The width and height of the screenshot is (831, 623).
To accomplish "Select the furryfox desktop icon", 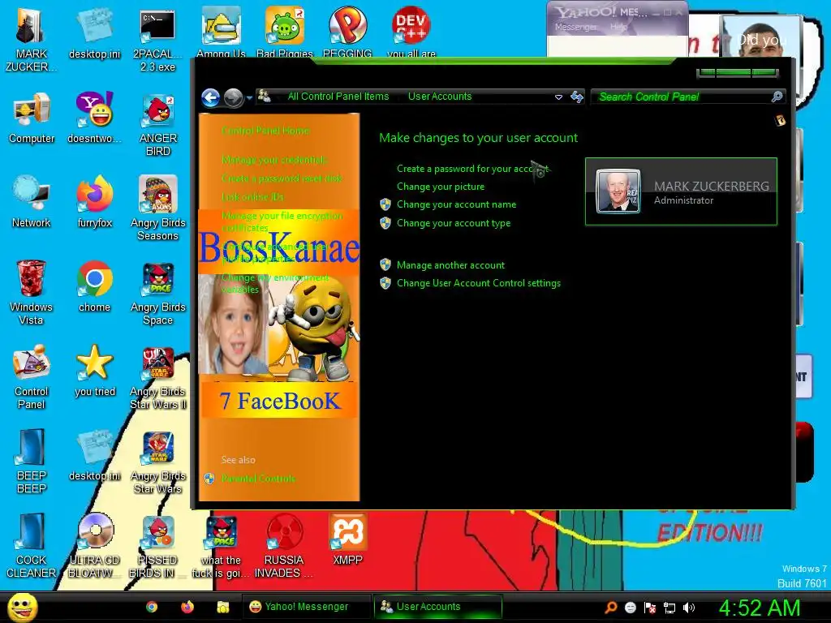I will [x=95, y=202].
